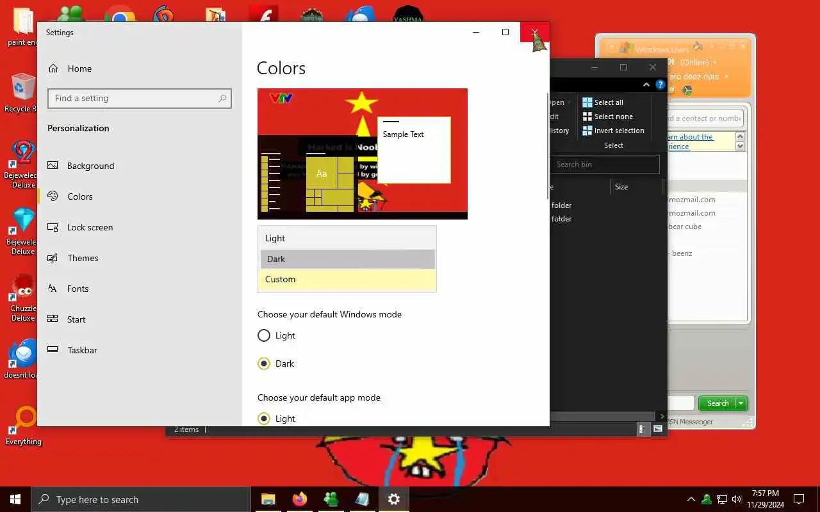Screen dimensions: 820x512
Task: Select Dark for default Windows mode
Action: point(264,364)
